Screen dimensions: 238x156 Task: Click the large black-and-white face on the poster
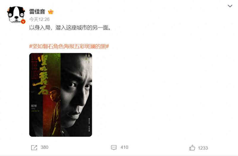tap(77, 92)
